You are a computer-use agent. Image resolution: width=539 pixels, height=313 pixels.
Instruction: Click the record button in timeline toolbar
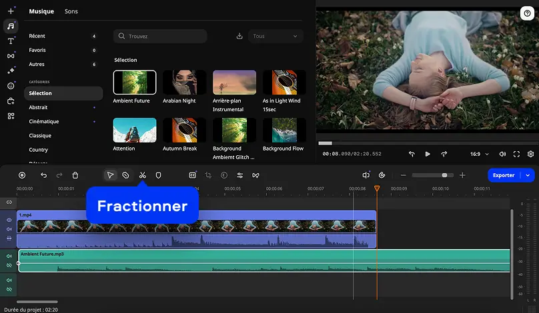[22, 175]
